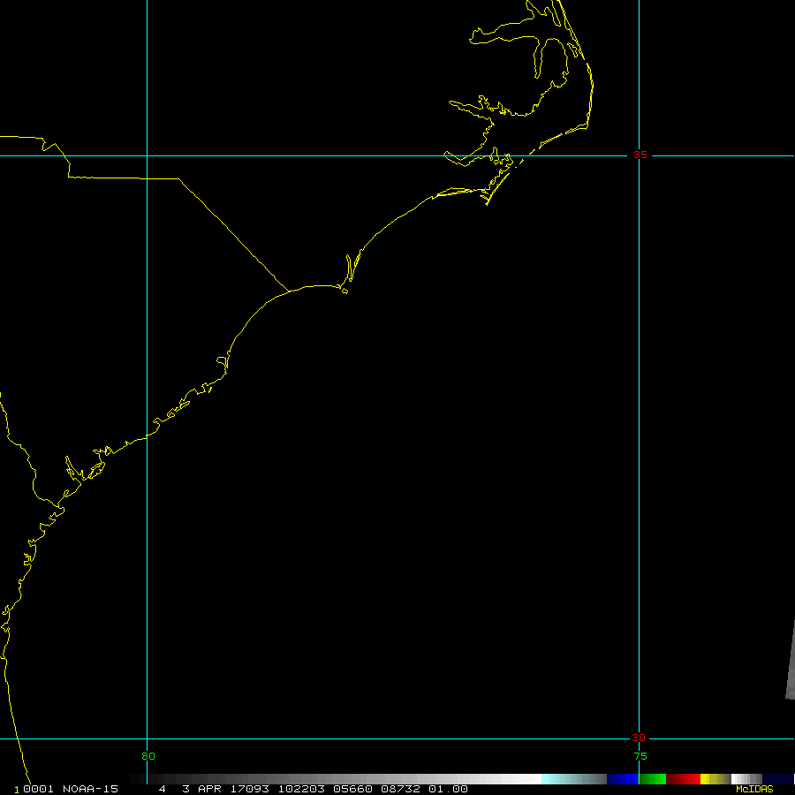Click the APR month text
This screenshot has width=795, height=795.
pyautogui.click(x=209, y=789)
